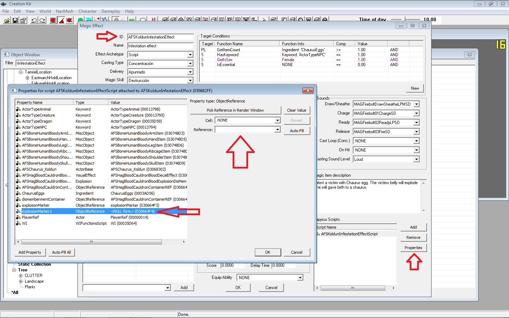Screen dimensions: 509x318
Task: Open the Release sound dropdown
Action: (x=416, y=132)
